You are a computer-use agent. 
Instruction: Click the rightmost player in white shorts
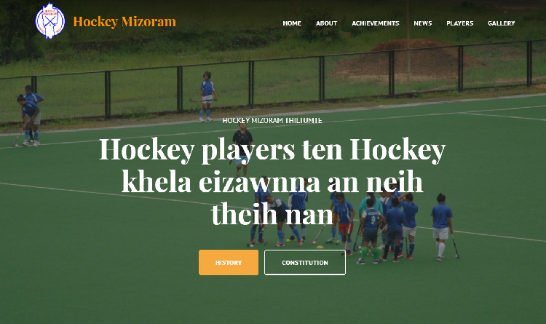[x=442, y=226]
